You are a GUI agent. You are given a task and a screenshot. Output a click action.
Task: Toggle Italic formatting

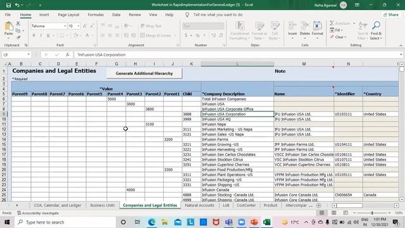pos(40,35)
